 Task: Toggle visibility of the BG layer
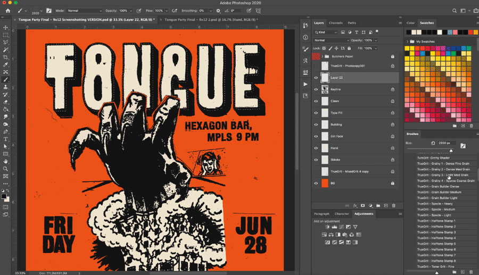click(x=316, y=183)
